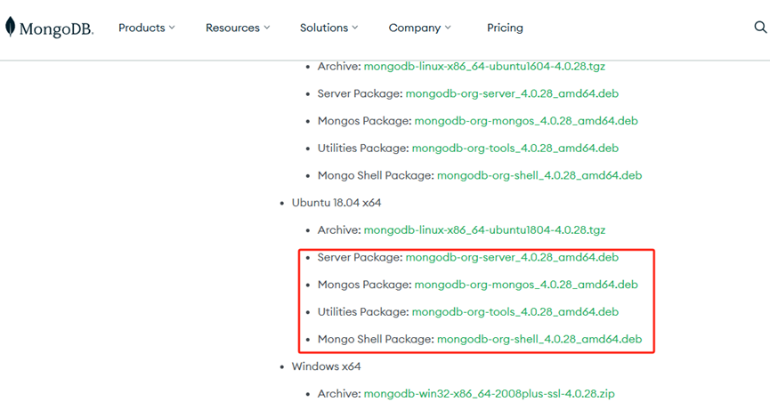Download mongodb-win32-x86_64-2008plus-ssl-4.0.28.zip archive
Viewport: 770px width, 410px height.
pyautogui.click(x=489, y=394)
